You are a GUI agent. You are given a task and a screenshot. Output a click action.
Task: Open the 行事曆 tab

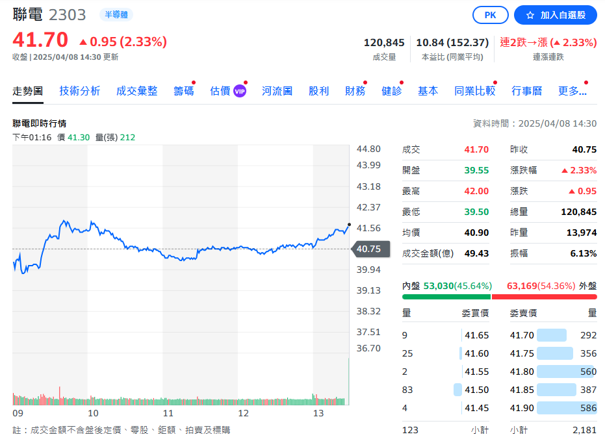pos(526,91)
